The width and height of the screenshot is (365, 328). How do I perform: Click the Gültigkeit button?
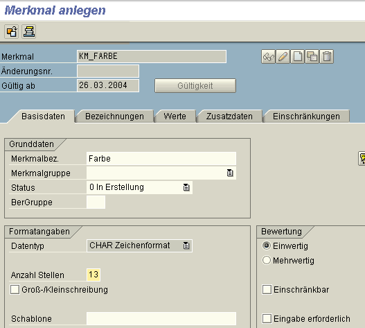pyautogui.click(x=195, y=86)
